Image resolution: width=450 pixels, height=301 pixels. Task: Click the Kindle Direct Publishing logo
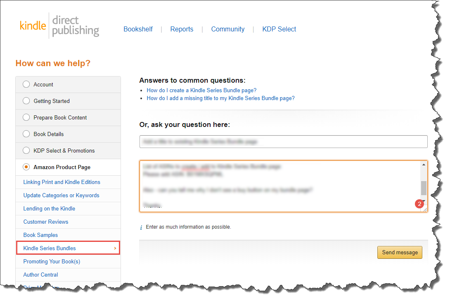[59, 26]
